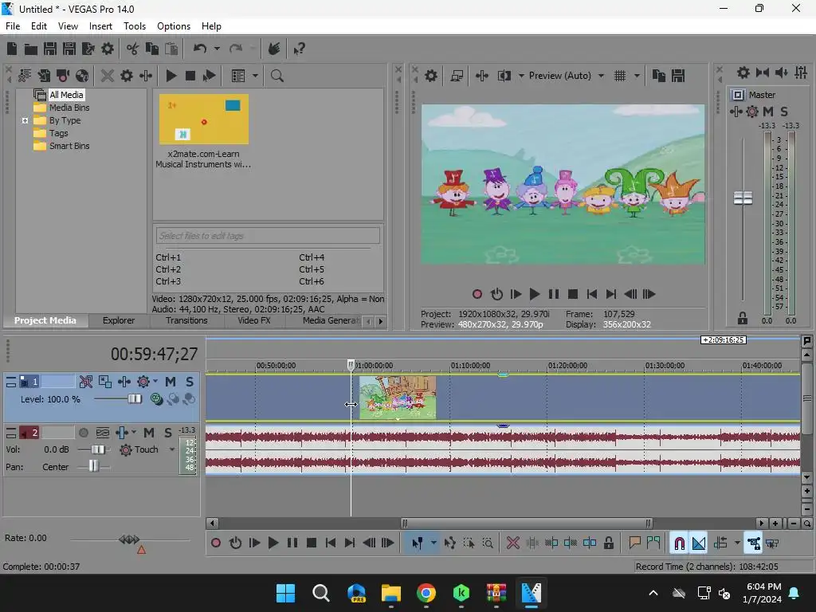Open the Overlays dropdown arrow
The width and height of the screenshot is (816, 612).
point(637,76)
